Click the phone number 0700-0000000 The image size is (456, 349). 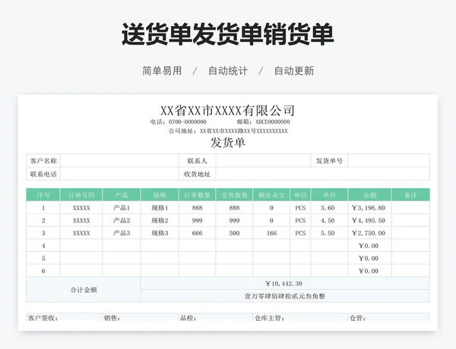pyautogui.click(x=188, y=121)
